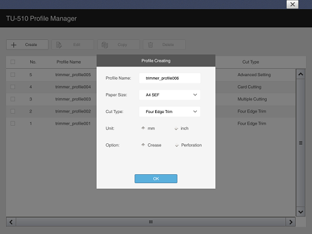The height and width of the screenshot is (234, 312).
Task: Confirm profile creation with the OK button
Action: tap(156, 178)
